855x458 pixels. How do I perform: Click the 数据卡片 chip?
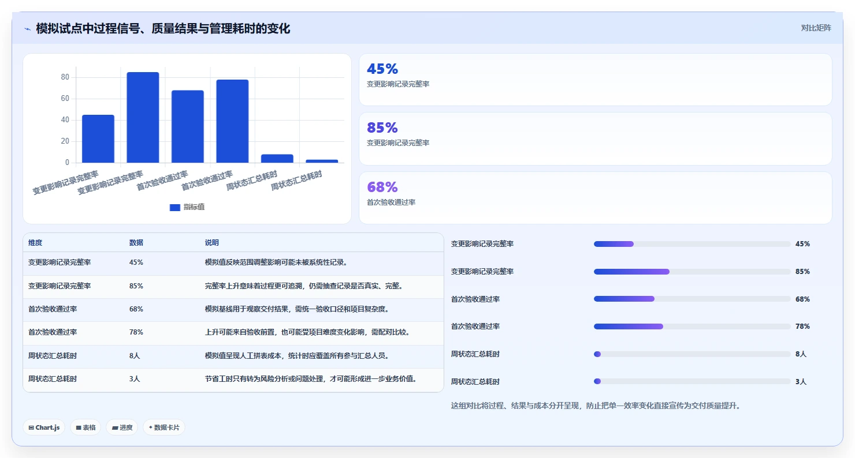(164, 427)
